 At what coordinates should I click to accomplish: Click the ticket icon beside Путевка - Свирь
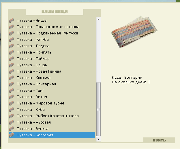click(x=11, y=65)
